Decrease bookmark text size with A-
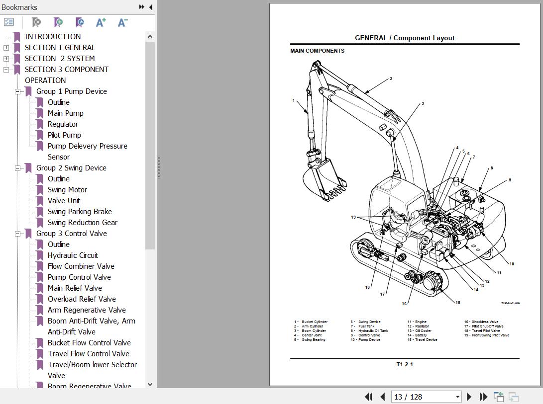This screenshot has height=404, width=543. point(122,22)
